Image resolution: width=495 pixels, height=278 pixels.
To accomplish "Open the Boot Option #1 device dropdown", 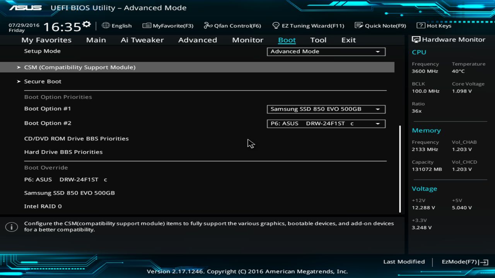I will [326, 109].
